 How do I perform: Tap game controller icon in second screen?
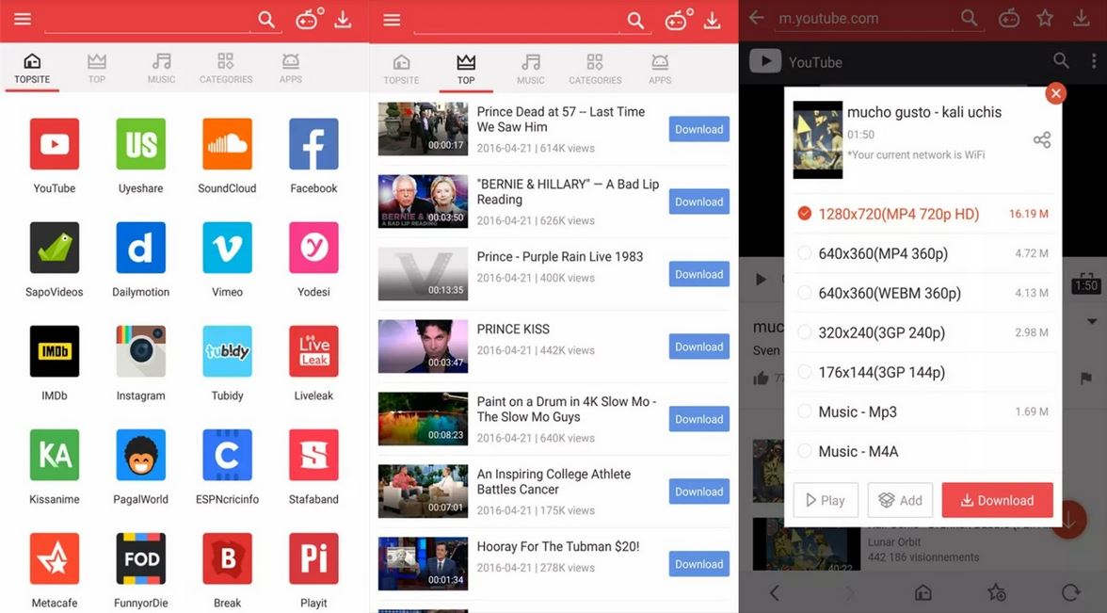[x=676, y=20]
